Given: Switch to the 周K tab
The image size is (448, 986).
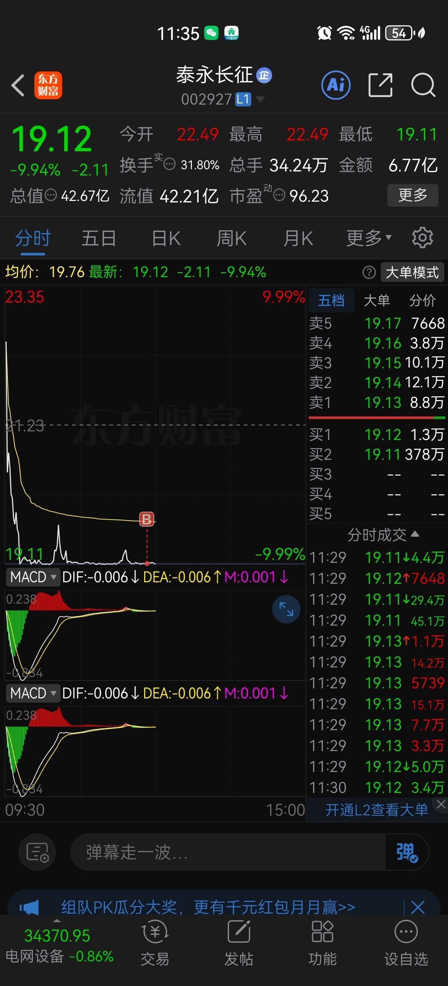Looking at the screenshot, I should [231, 238].
